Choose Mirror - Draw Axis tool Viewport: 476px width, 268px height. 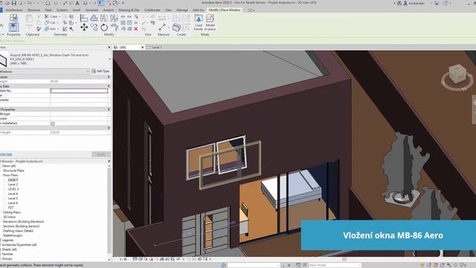(x=114, y=18)
